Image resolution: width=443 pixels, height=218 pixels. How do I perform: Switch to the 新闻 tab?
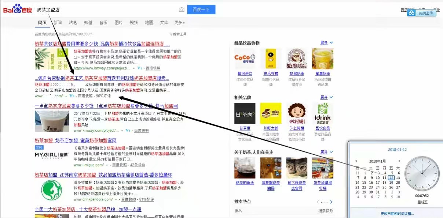tap(58, 23)
